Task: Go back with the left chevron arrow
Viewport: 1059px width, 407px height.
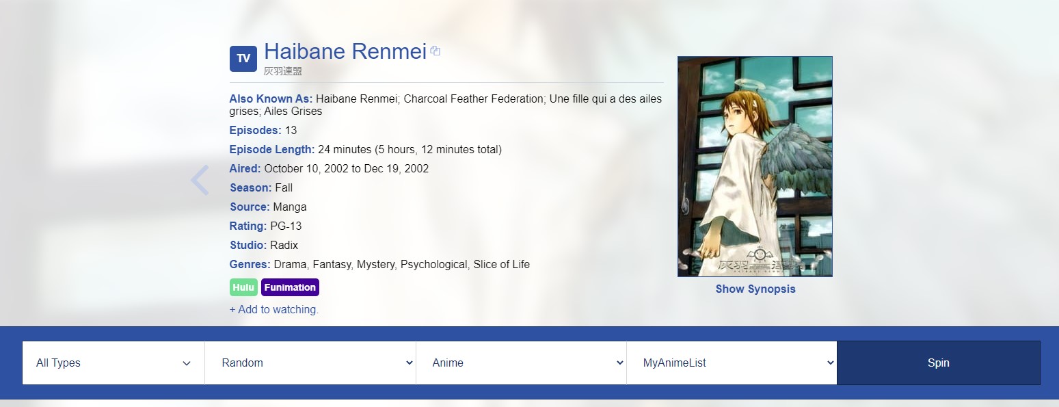Action: 199,181
